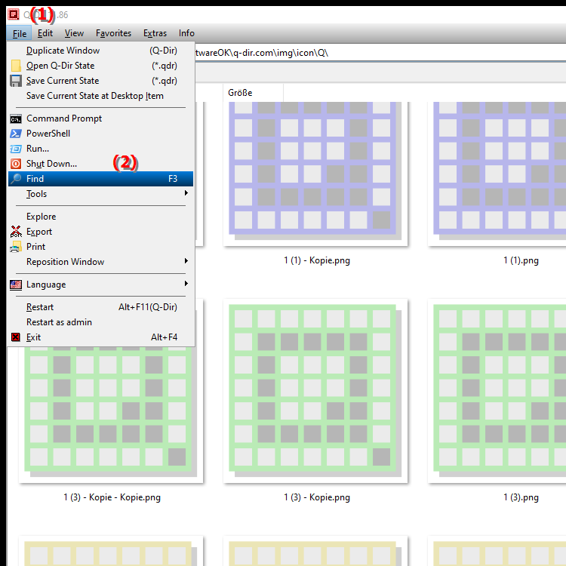
Task: Click the magnifier icon beside Find
Action: [x=16, y=179]
